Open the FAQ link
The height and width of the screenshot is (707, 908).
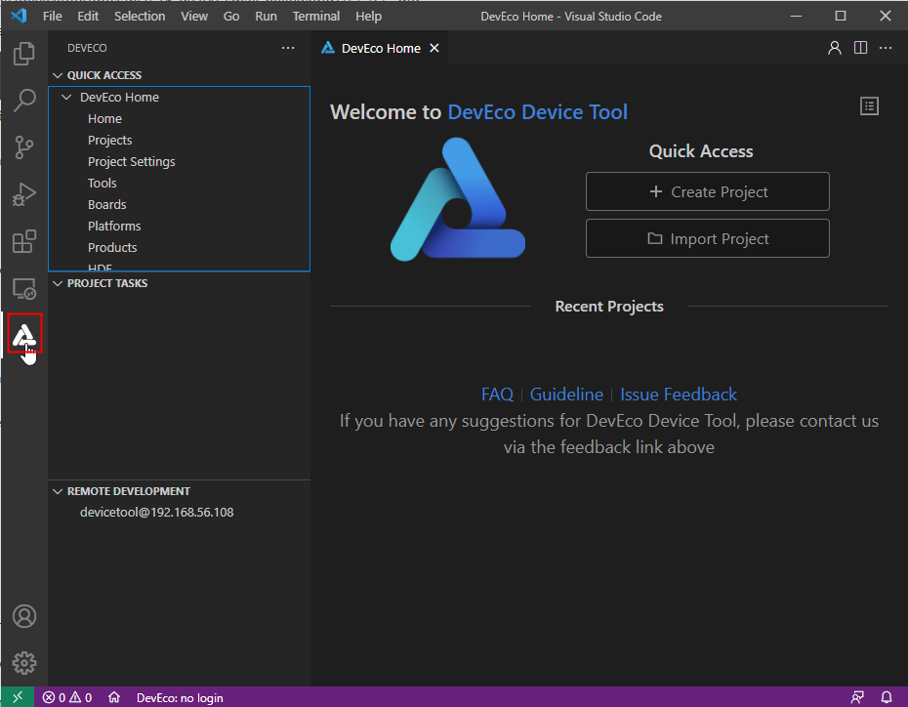[x=497, y=395]
